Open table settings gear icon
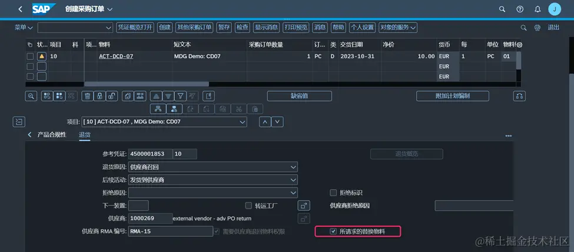The width and height of the screenshot is (574, 252). [519, 45]
